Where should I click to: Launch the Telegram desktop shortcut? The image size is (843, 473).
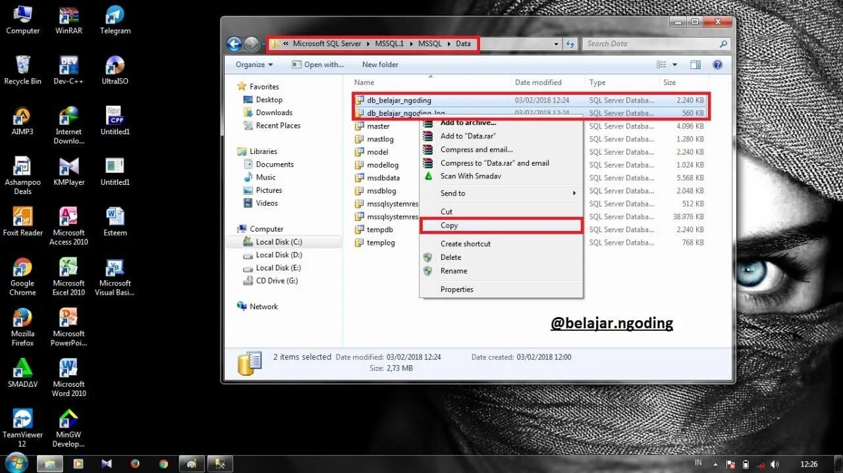tap(115, 20)
